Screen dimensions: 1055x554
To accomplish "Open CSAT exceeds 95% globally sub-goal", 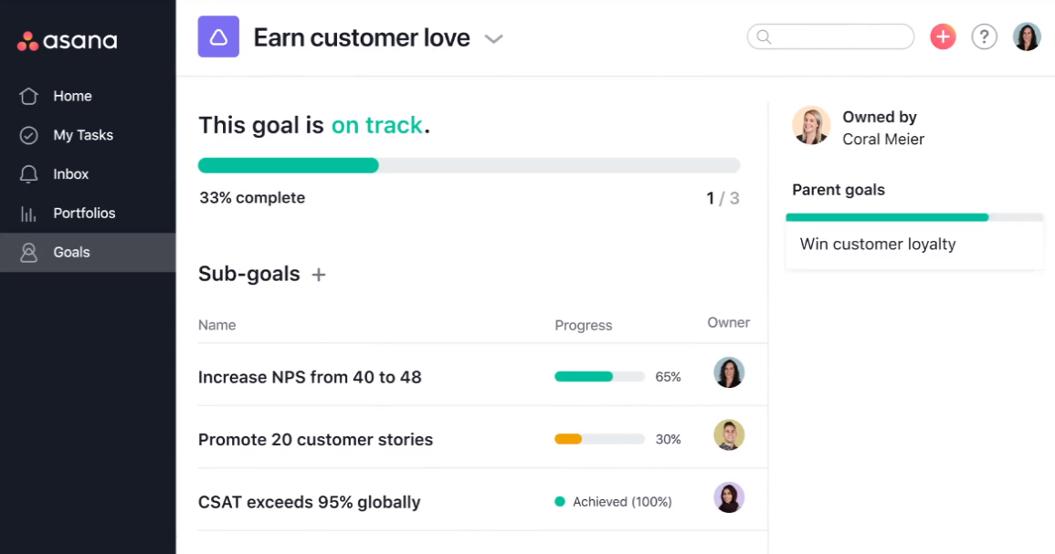I will tap(309, 502).
